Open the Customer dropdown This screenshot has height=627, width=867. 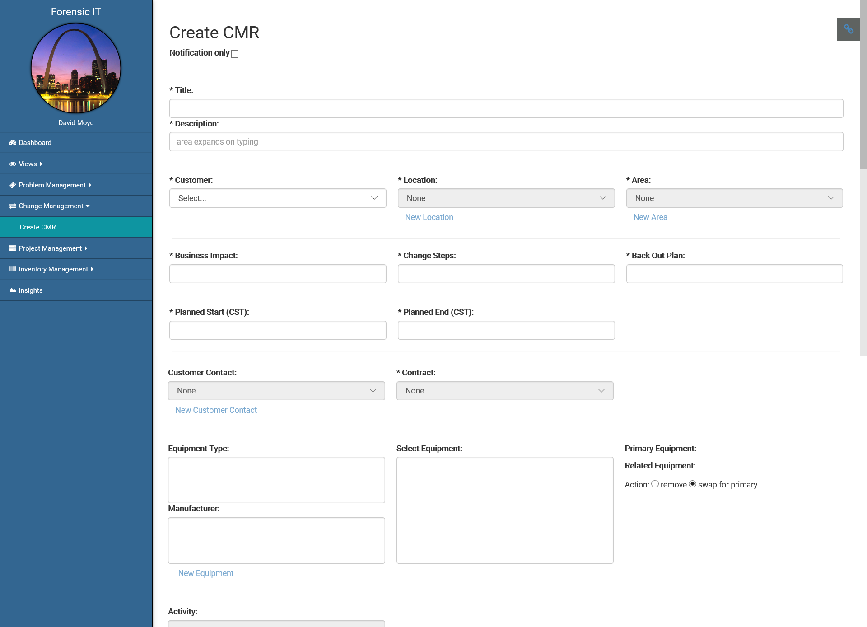pyautogui.click(x=278, y=198)
